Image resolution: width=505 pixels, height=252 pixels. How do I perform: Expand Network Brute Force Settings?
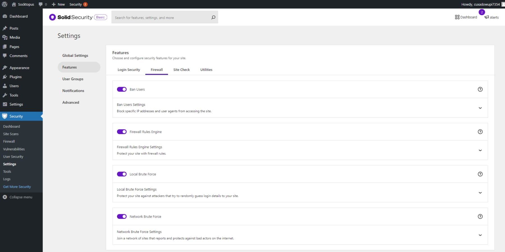(480, 235)
